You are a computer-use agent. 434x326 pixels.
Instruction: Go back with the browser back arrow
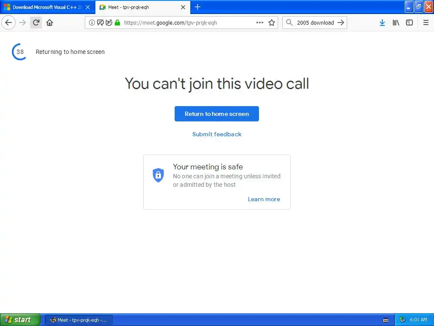(8, 22)
